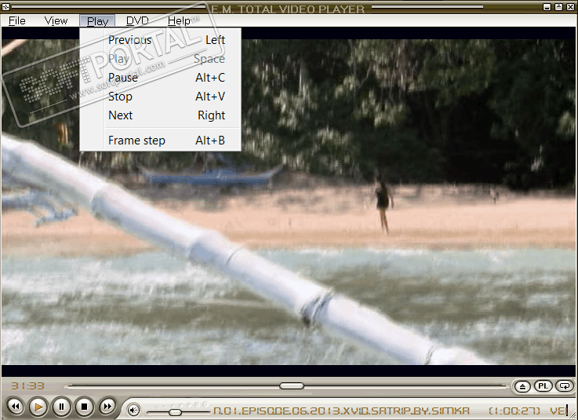Choose Previous from the Play menu
578x420 pixels.
(160, 40)
